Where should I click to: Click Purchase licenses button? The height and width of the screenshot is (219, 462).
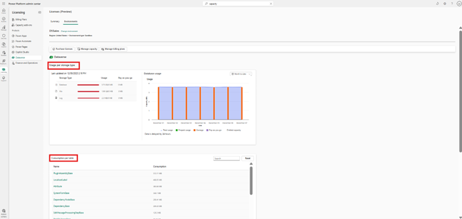pyautogui.click(x=62, y=49)
